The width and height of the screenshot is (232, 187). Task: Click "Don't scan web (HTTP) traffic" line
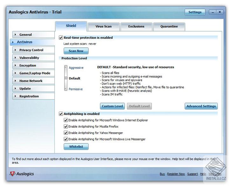[x=120, y=84]
